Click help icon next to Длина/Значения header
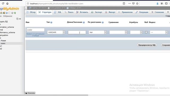The height and width of the screenshot is (96, 170). coord(84,22)
